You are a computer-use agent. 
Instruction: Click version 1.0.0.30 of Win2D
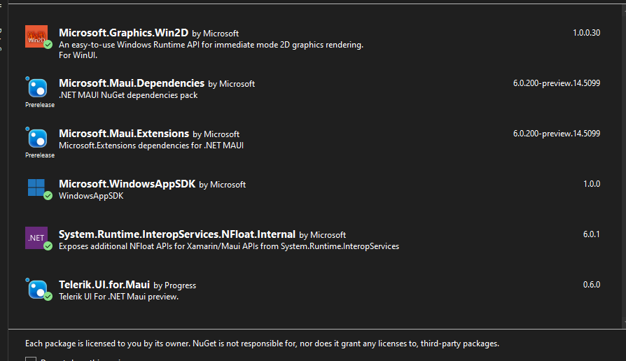click(x=586, y=33)
